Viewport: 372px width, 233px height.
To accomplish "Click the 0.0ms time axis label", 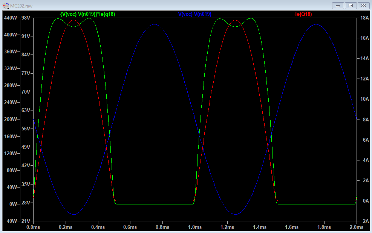I will tap(33, 227).
